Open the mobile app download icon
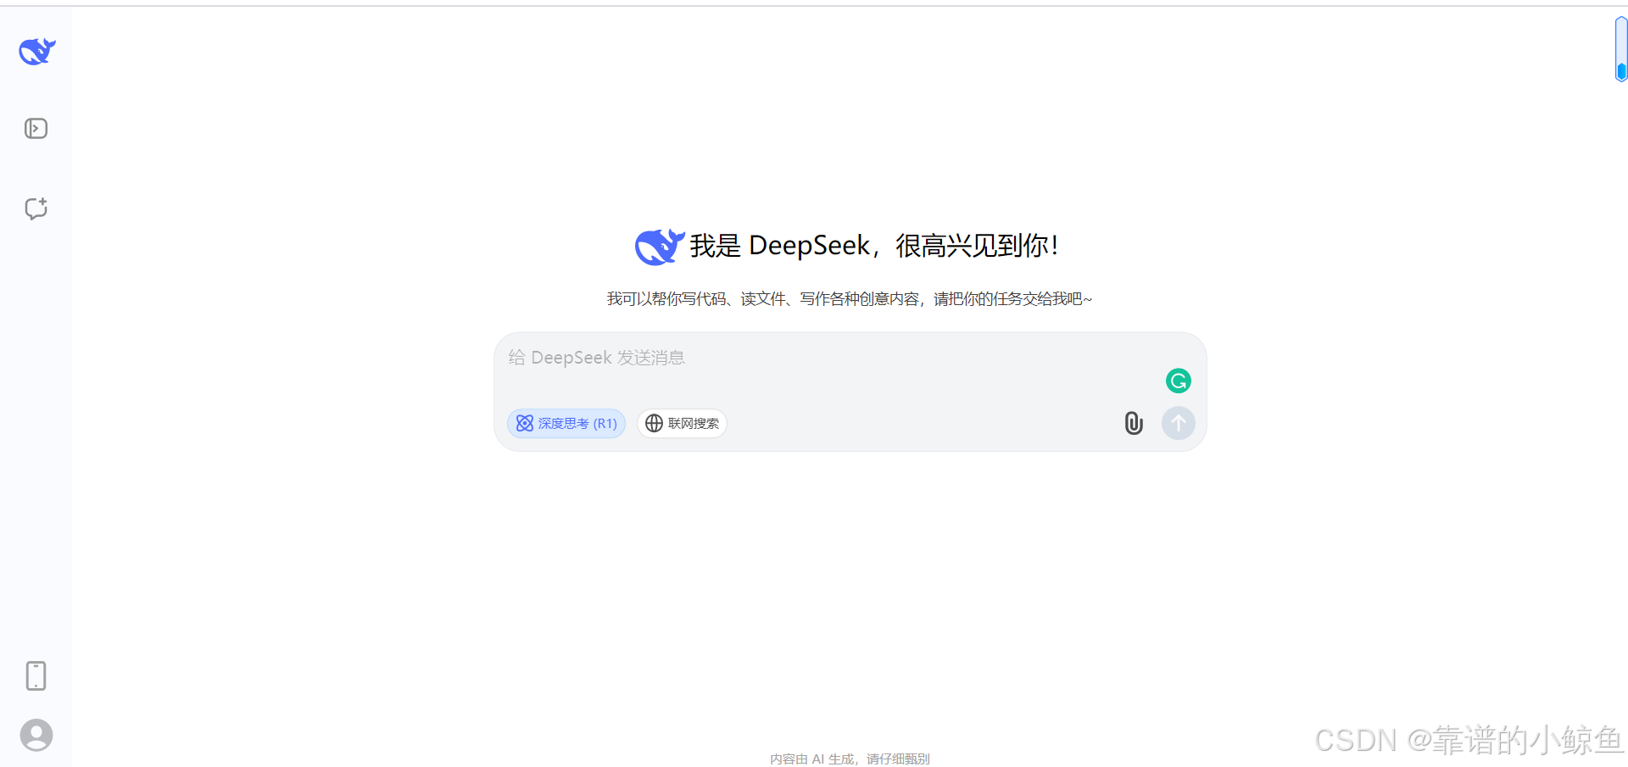 [x=36, y=676]
